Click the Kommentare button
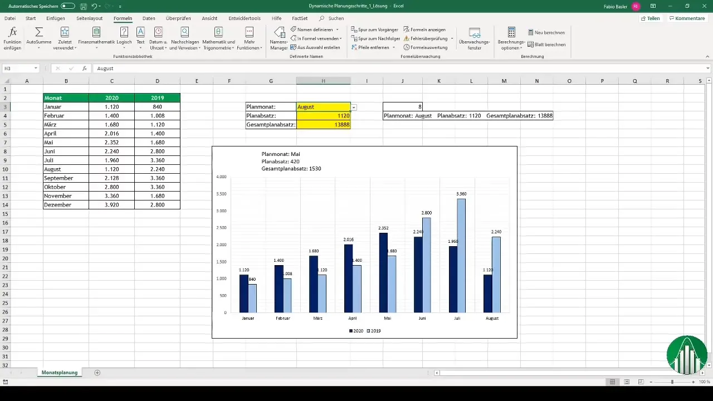This screenshot has height=401, width=713. [x=686, y=18]
